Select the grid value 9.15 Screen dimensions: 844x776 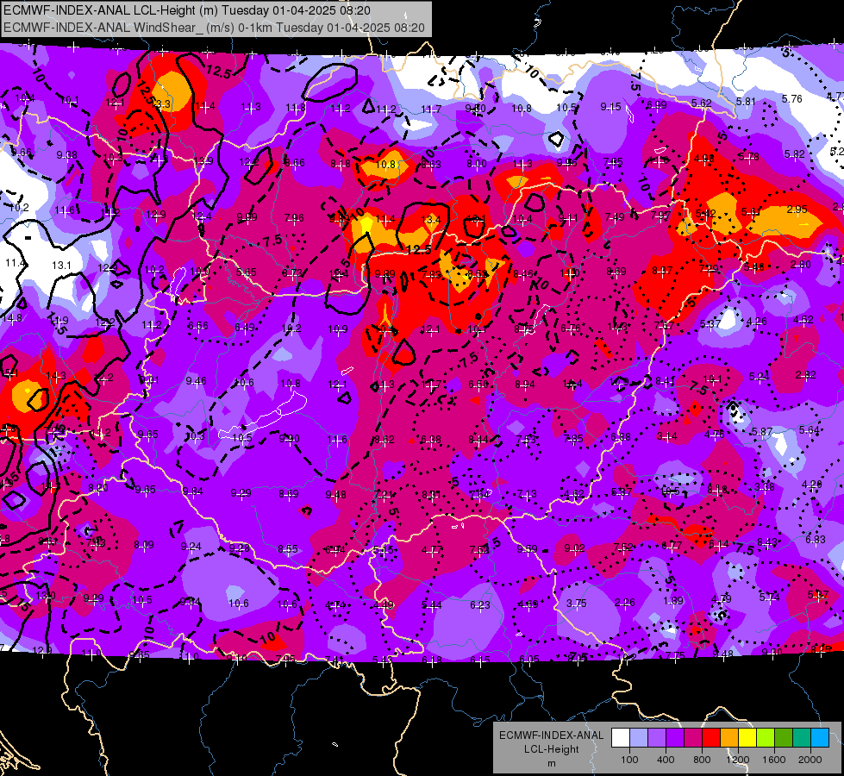click(x=611, y=107)
